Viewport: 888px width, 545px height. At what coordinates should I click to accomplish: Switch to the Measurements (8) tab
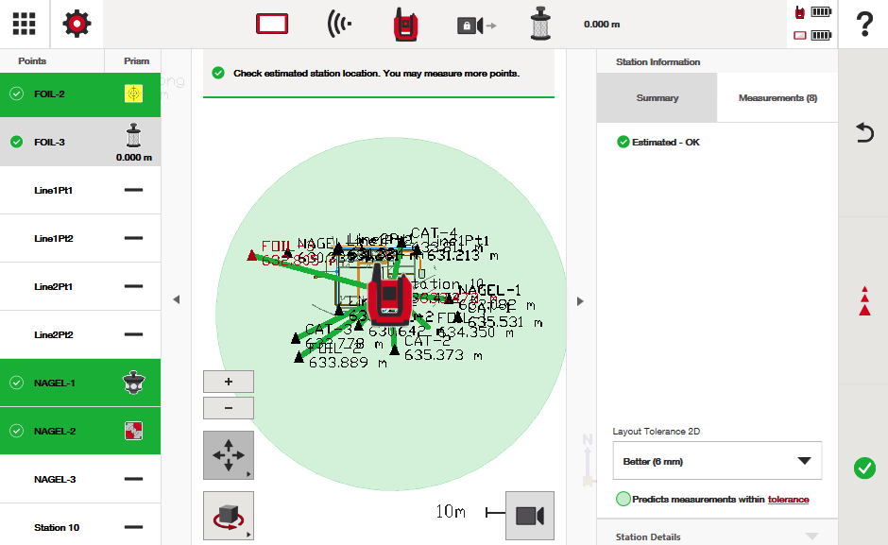click(x=777, y=98)
